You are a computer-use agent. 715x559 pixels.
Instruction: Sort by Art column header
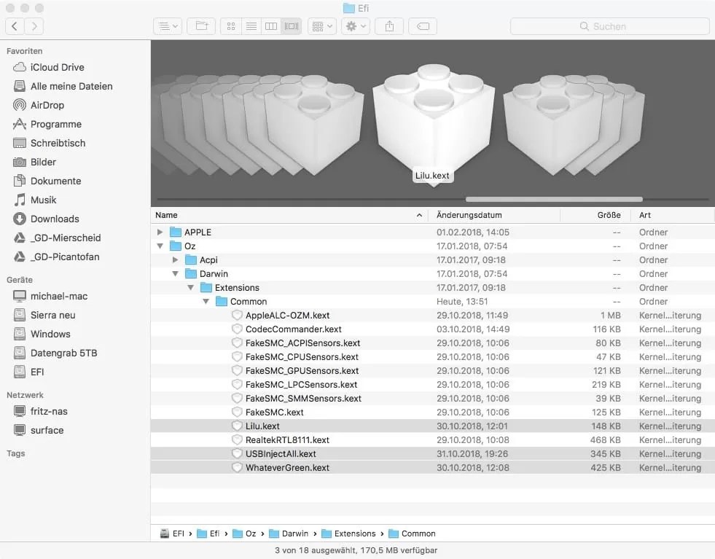(673, 215)
